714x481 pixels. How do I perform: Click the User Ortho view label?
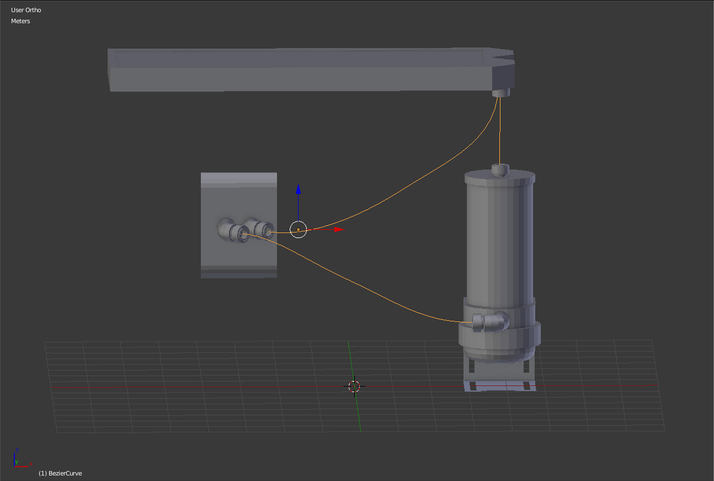(x=26, y=9)
